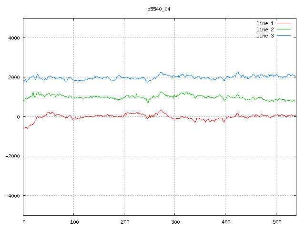Select the 'line 2' legend label

point(265,29)
